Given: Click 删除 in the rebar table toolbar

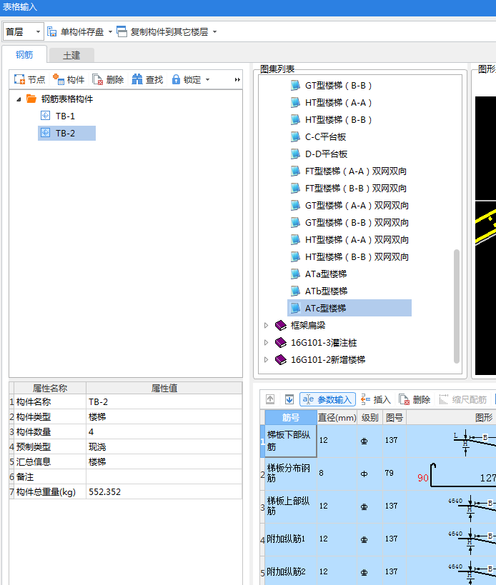Looking at the screenshot, I should point(415,399).
